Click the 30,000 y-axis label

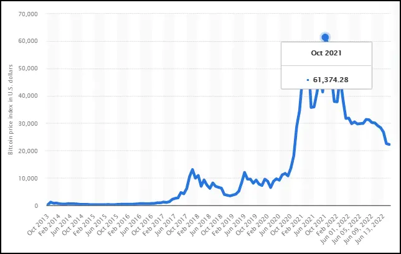coord(28,123)
